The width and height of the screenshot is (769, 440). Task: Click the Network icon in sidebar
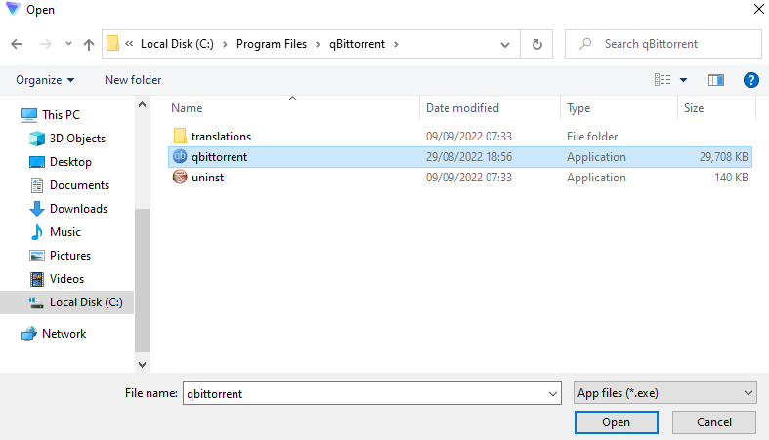click(29, 334)
